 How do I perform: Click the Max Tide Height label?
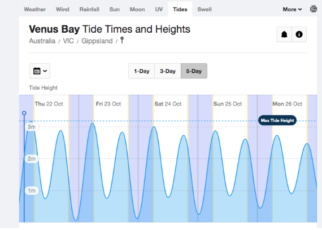277,121
